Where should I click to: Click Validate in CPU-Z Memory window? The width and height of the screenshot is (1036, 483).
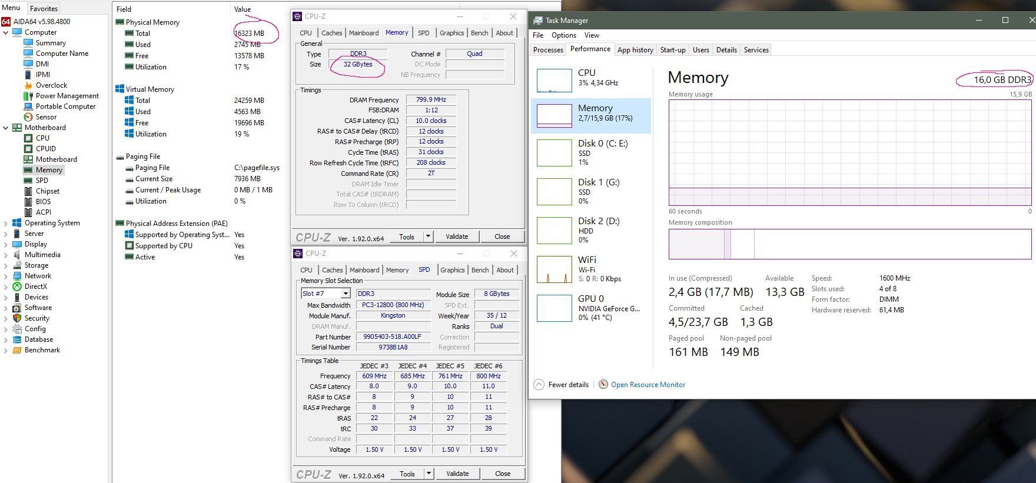pyautogui.click(x=457, y=236)
